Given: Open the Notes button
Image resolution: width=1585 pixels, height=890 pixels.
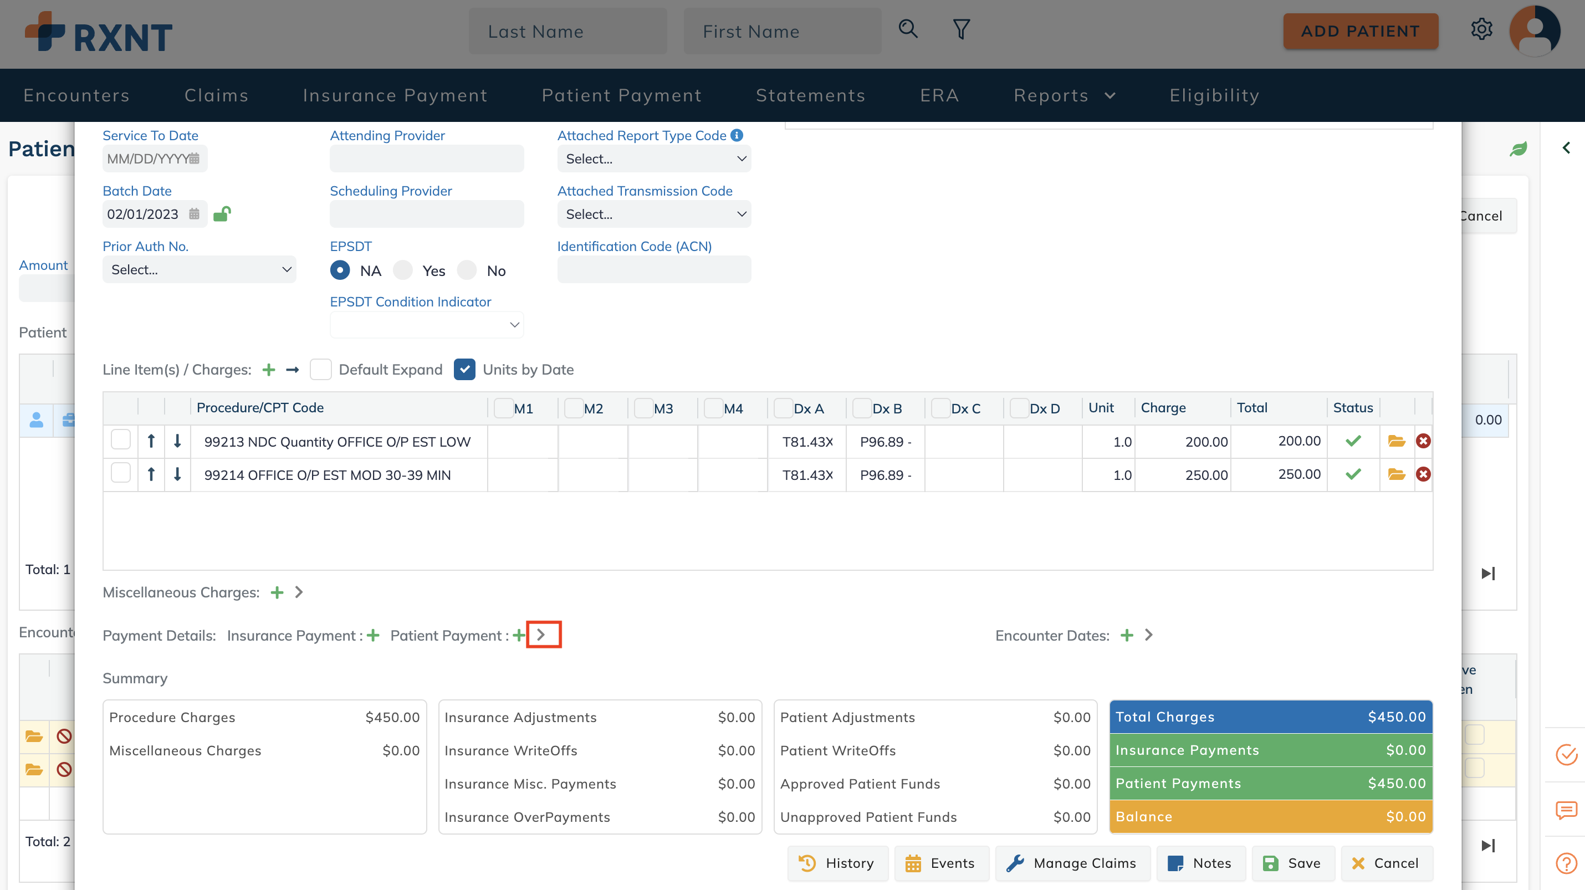Looking at the screenshot, I should (1200, 863).
